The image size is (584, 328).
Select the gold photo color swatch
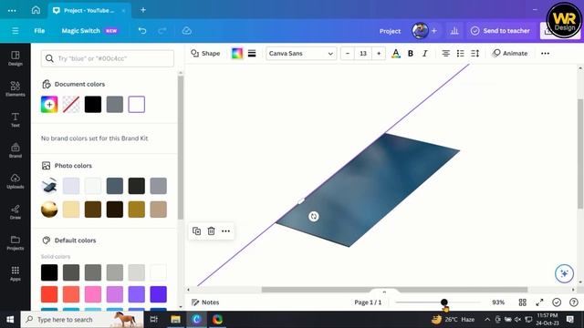(x=137, y=210)
